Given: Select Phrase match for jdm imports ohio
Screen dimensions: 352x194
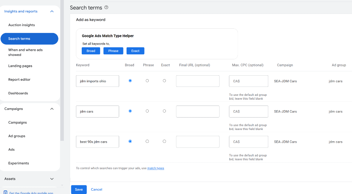Looking at the screenshot, I should click(147, 81).
